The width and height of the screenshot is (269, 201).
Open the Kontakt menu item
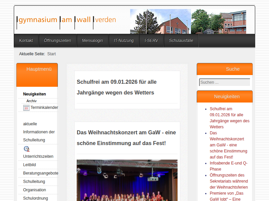26,41
